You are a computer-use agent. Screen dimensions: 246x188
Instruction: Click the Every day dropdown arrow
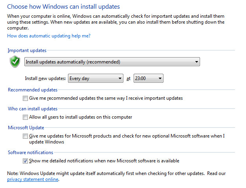[120, 78]
